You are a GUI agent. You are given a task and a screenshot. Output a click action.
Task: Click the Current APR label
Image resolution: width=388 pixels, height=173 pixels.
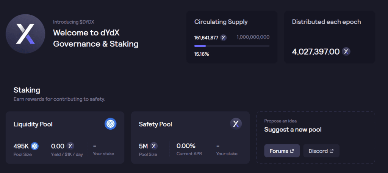point(189,154)
